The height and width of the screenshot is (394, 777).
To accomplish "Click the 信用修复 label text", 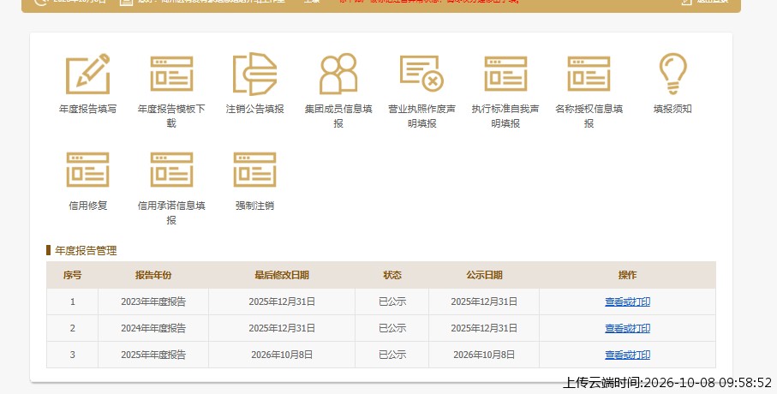I will coord(87,206).
